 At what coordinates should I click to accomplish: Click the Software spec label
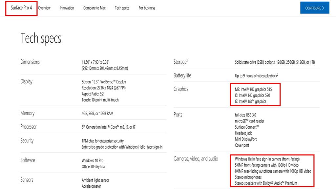click(x=28, y=160)
